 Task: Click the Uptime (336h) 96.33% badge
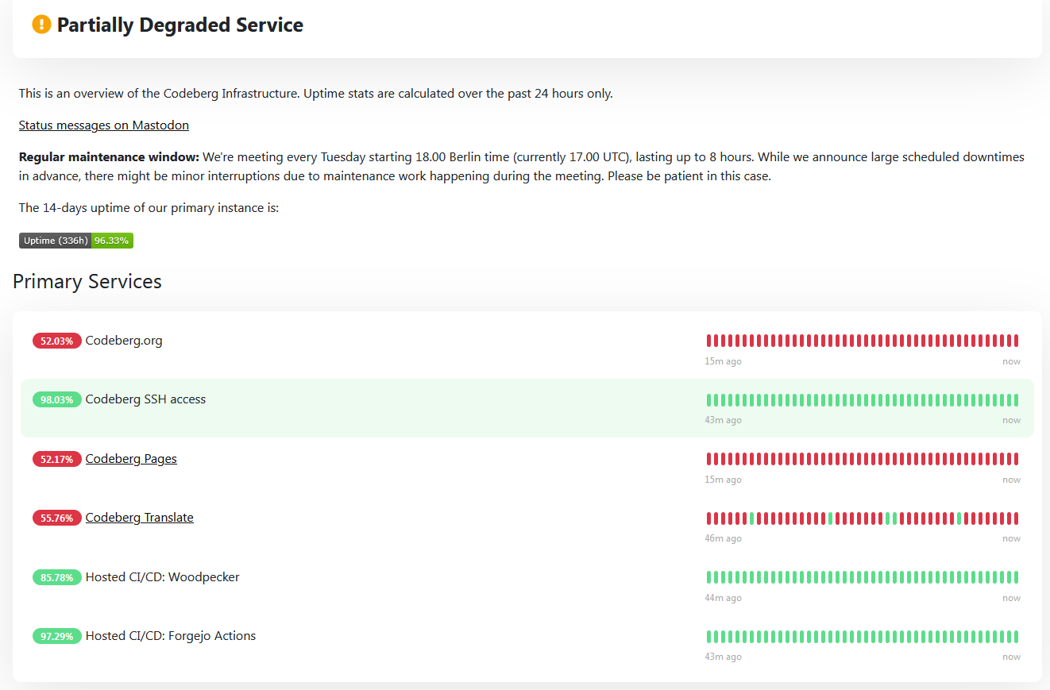click(76, 241)
